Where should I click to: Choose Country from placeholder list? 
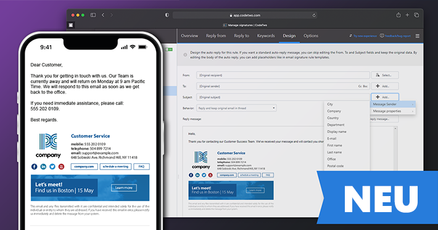pyautogui.click(x=333, y=118)
